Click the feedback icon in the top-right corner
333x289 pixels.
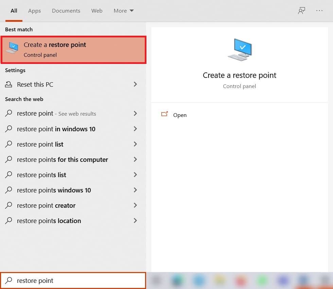[302, 11]
